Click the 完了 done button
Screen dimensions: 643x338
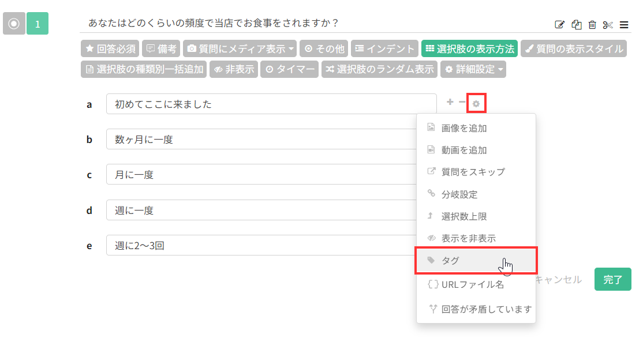pyautogui.click(x=612, y=279)
